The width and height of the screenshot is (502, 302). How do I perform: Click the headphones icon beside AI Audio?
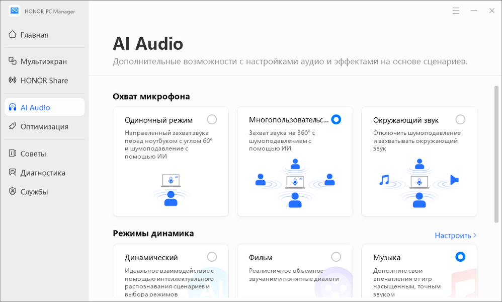[x=13, y=107]
